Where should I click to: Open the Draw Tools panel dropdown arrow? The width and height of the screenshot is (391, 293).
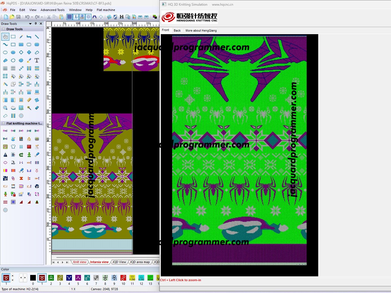pyautogui.click(x=30, y=24)
